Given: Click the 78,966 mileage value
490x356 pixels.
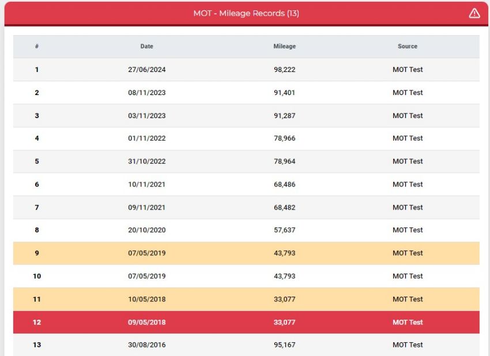Looking at the screenshot, I should [x=284, y=138].
